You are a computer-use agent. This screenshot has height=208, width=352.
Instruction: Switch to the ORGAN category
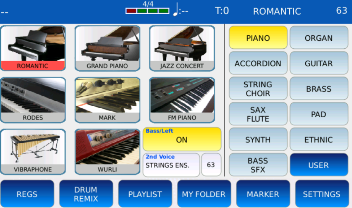tap(319, 38)
